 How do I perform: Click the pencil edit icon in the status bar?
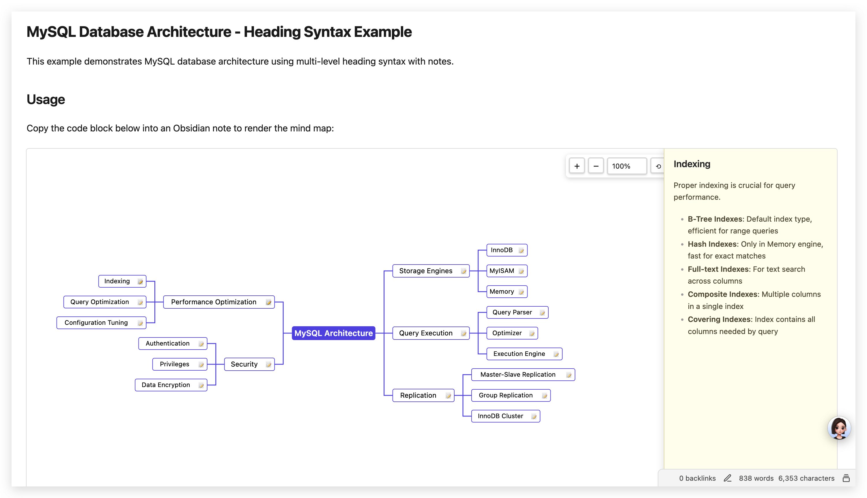[728, 478]
